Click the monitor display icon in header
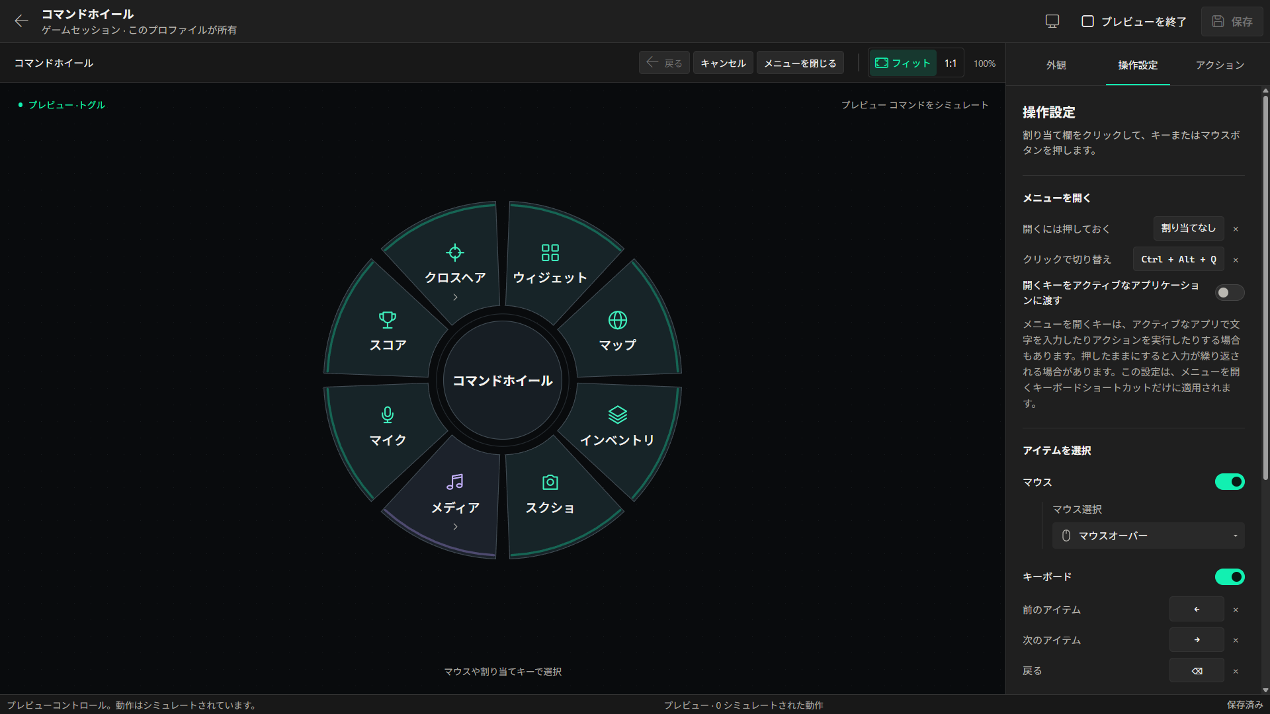 (x=1052, y=21)
